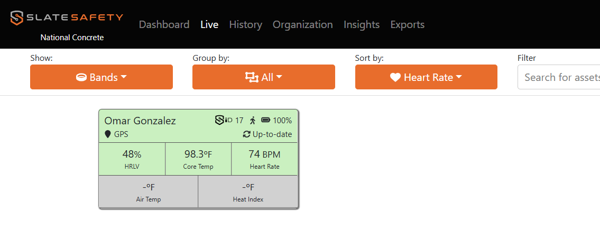Click the heart icon in Sort by
This screenshot has height=247, width=600.
(395, 77)
